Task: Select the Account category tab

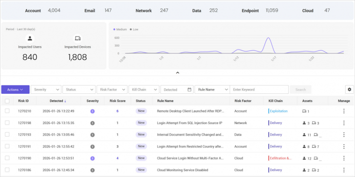Action: [x=42, y=11]
